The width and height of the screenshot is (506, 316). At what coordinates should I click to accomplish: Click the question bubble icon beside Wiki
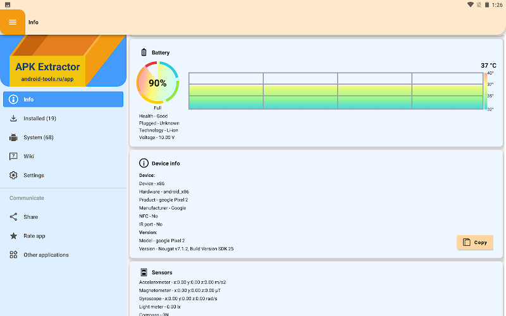[13, 156]
